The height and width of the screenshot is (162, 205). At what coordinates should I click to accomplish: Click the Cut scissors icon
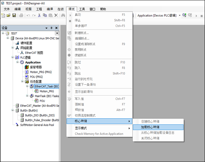click(x=39, y=15)
